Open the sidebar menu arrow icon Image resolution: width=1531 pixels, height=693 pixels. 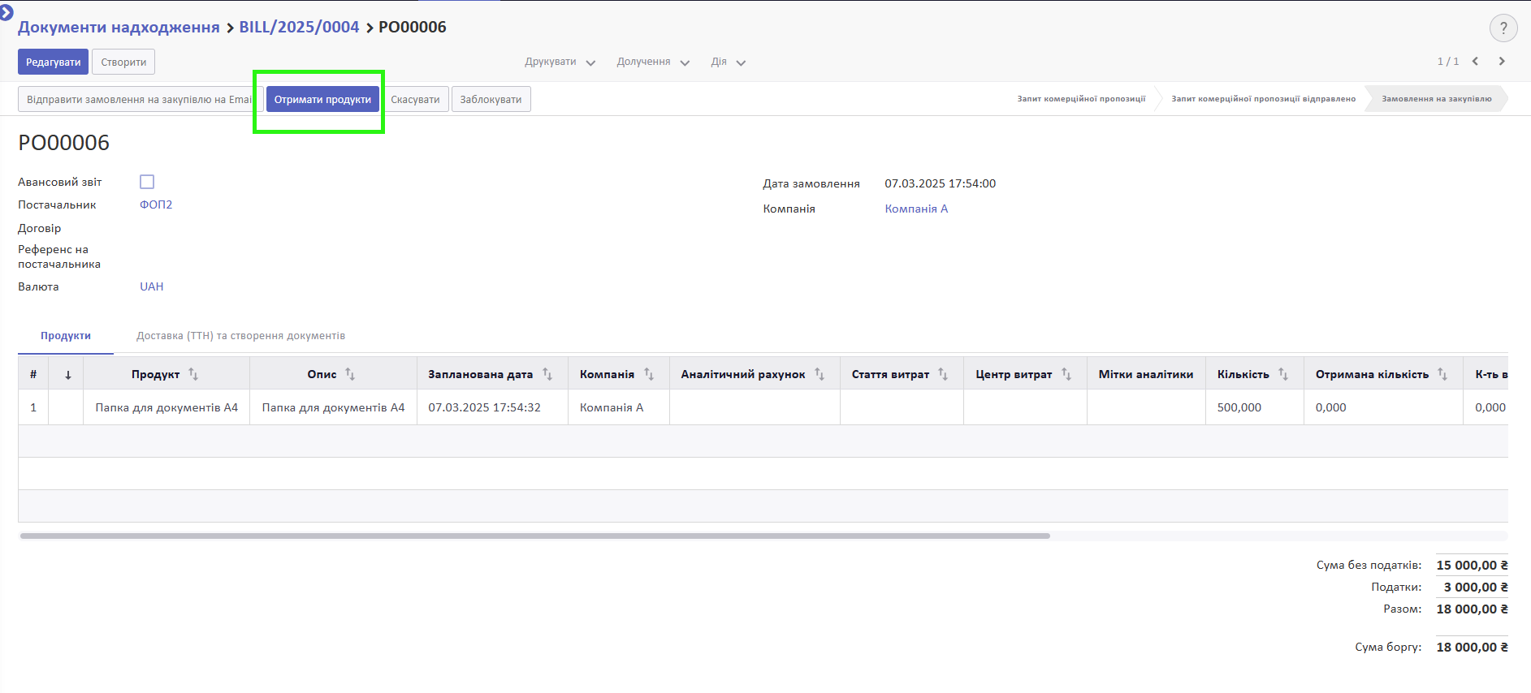pos(6,12)
